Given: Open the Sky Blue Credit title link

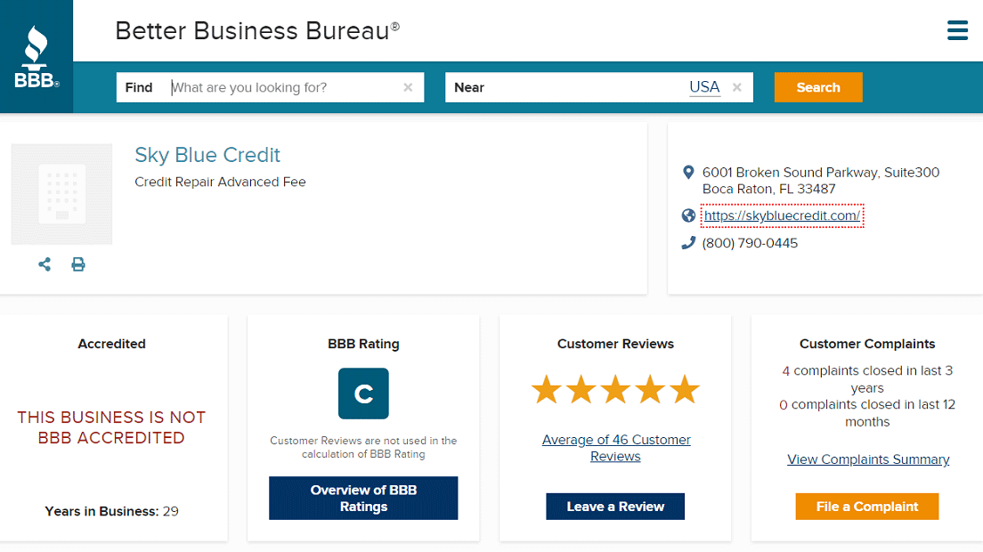Looking at the screenshot, I should click(207, 155).
